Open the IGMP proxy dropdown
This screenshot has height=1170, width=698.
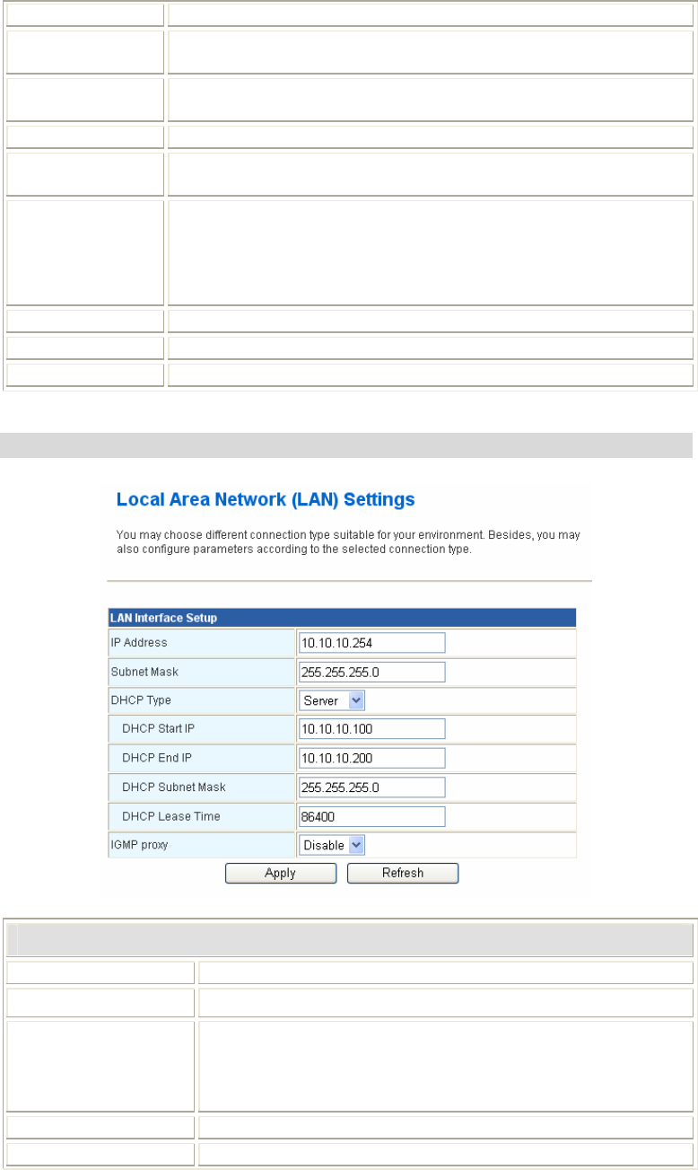331,845
